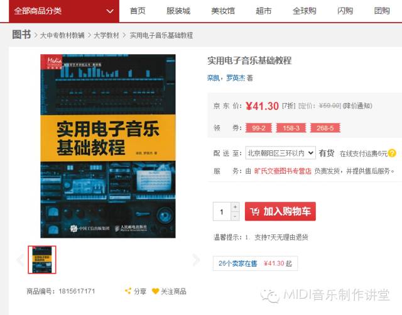This screenshot has height=315, width=402.
Task: Select product title 实用电子音乐基础教程 heading
Action: tap(249, 60)
